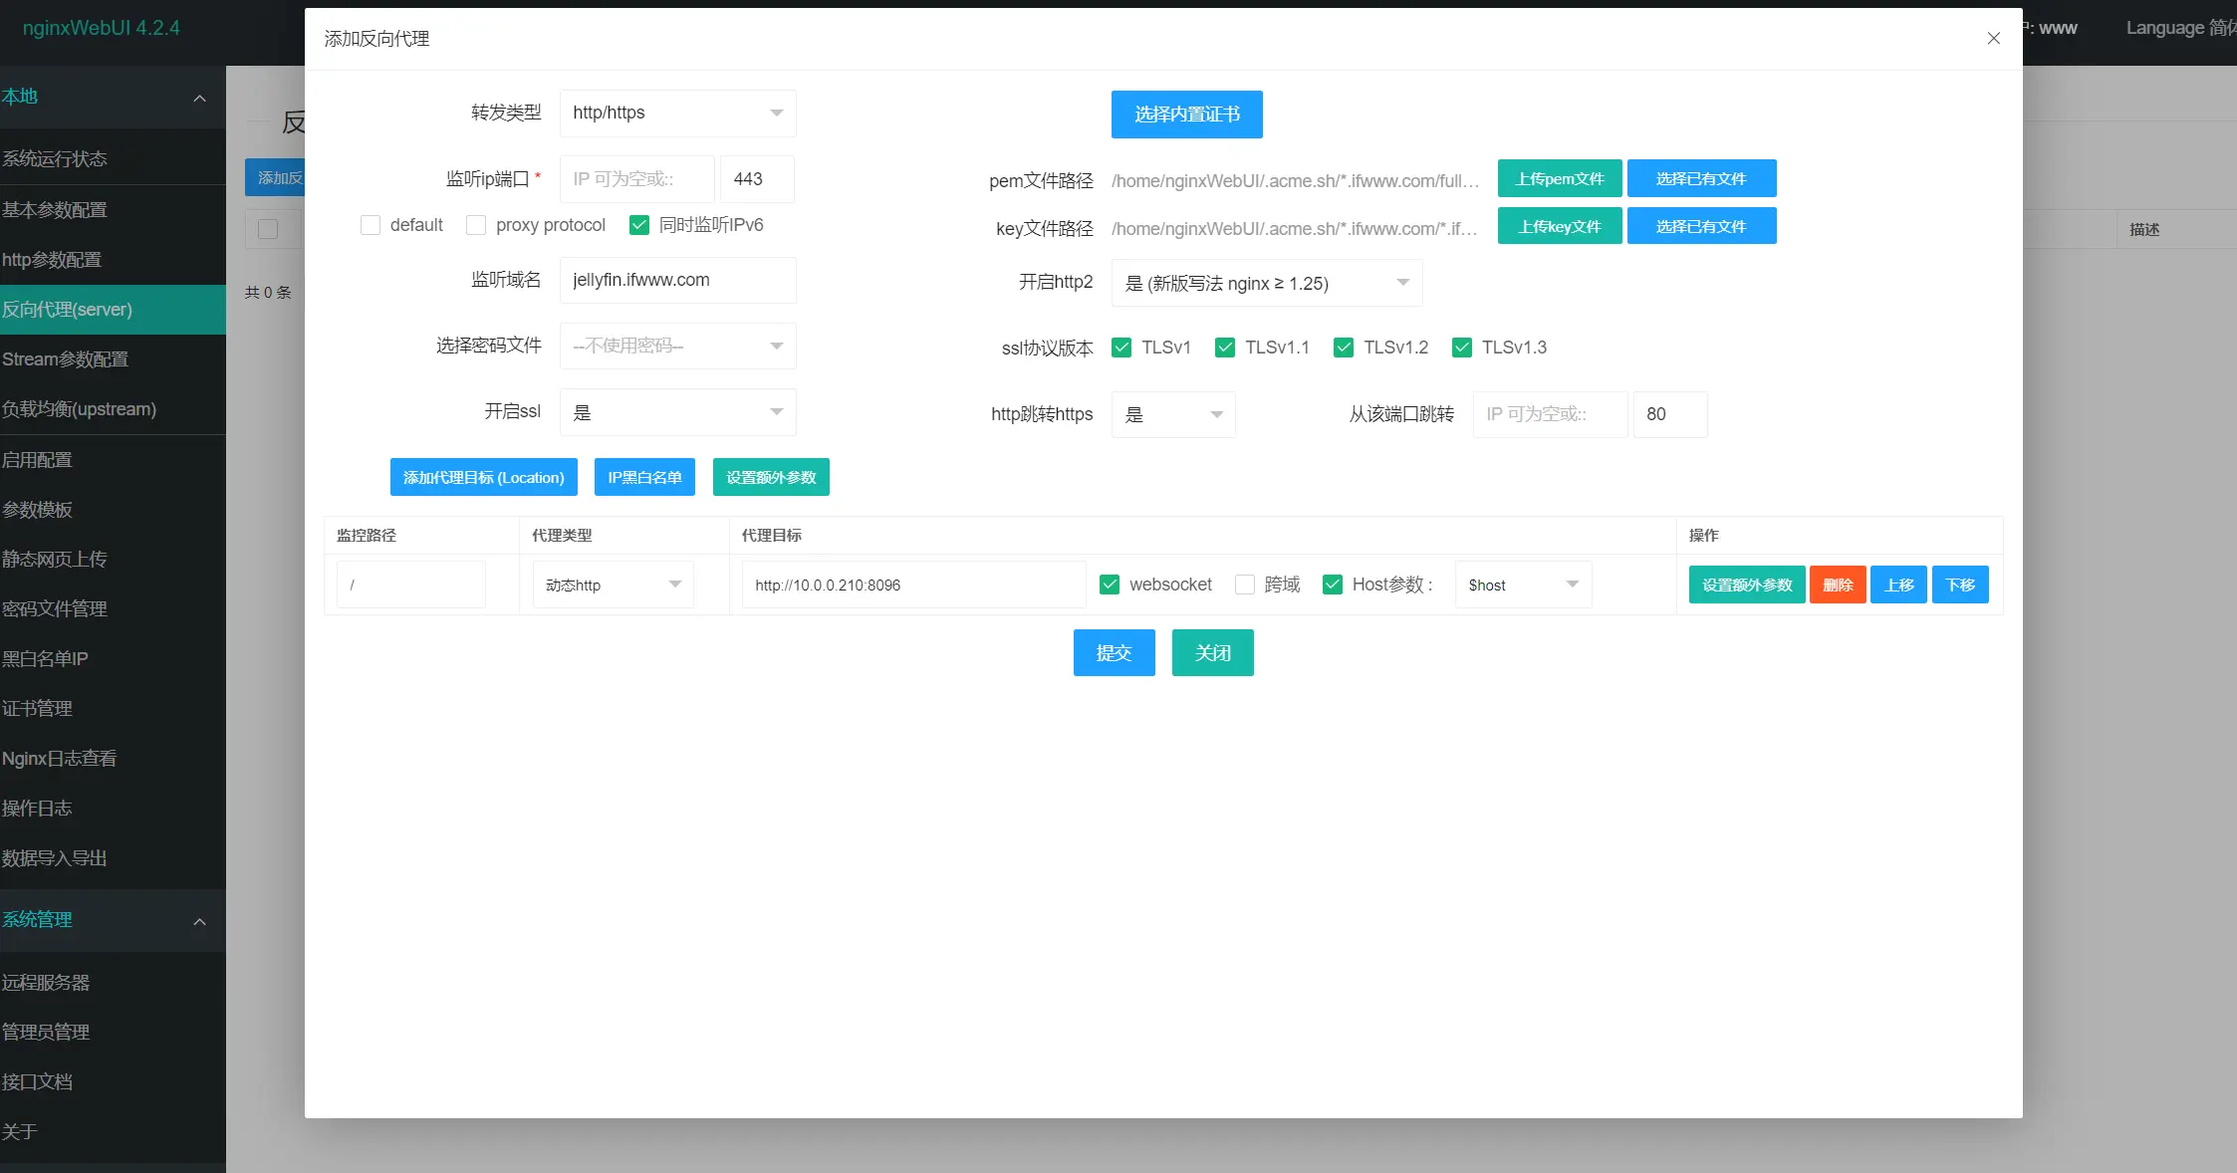Uncheck the TLSv1.1 protocol checkbox
Image resolution: width=2237 pixels, height=1173 pixels.
pos(1225,348)
